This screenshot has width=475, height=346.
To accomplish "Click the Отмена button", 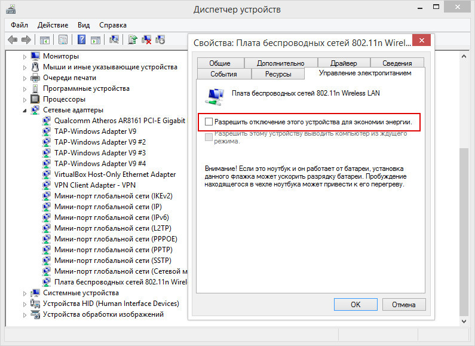I will (404, 305).
